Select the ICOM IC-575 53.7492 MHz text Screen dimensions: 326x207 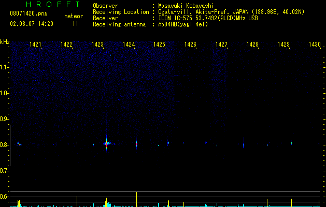coord(208,18)
